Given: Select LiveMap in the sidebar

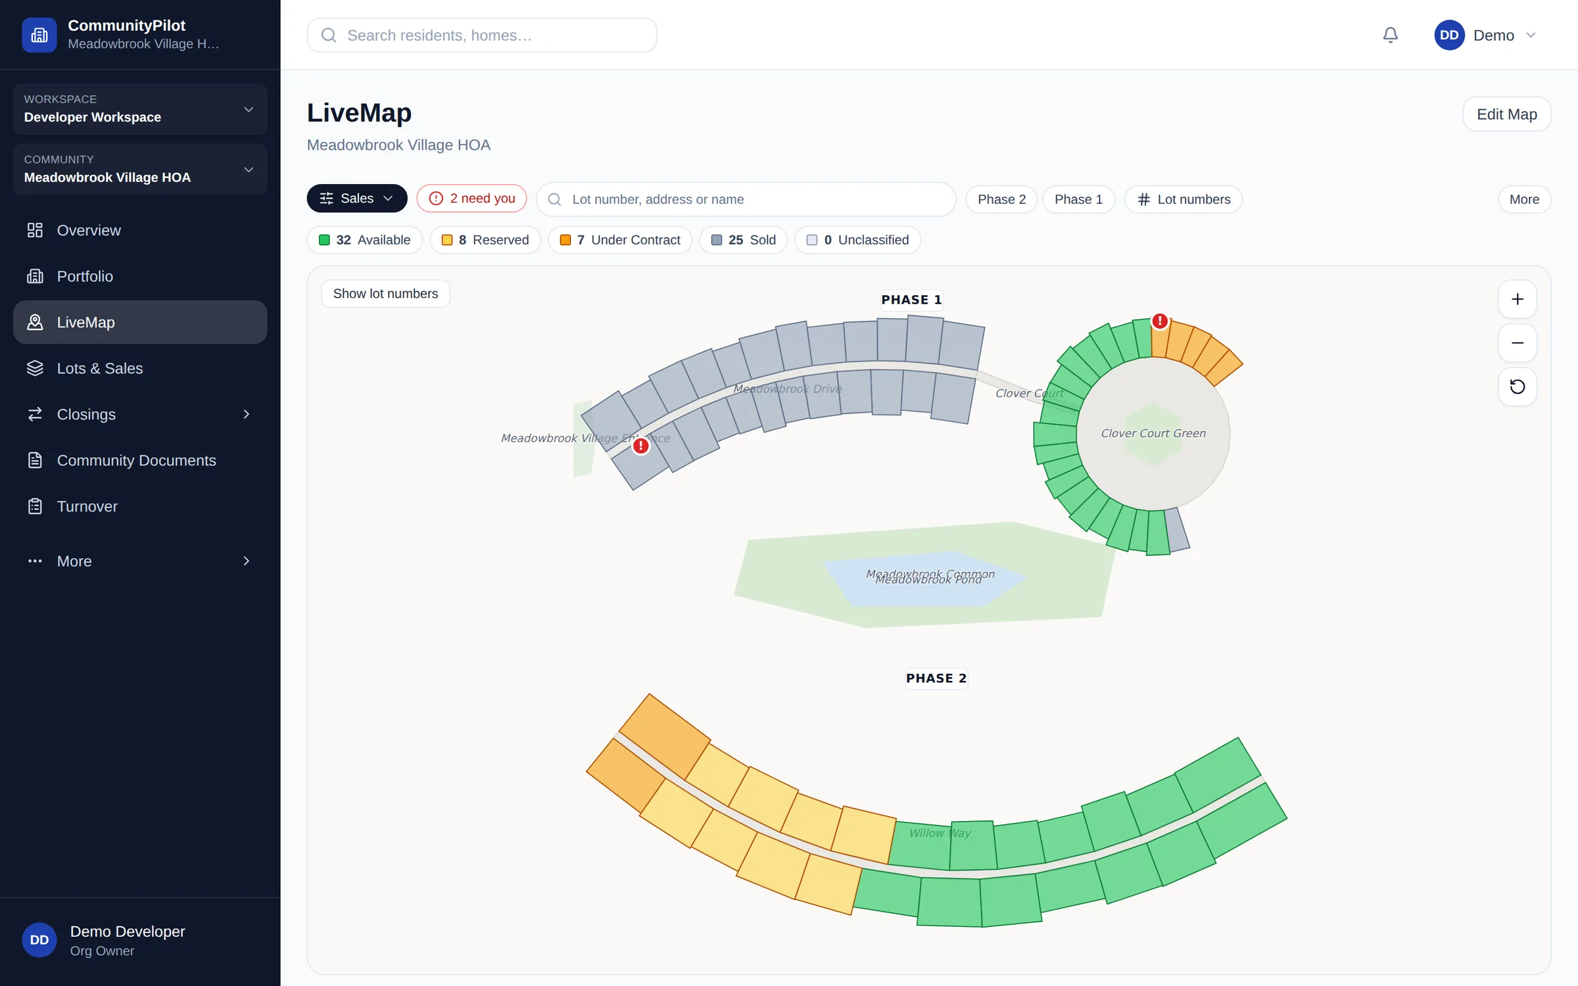Looking at the screenshot, I should (140, 322).
